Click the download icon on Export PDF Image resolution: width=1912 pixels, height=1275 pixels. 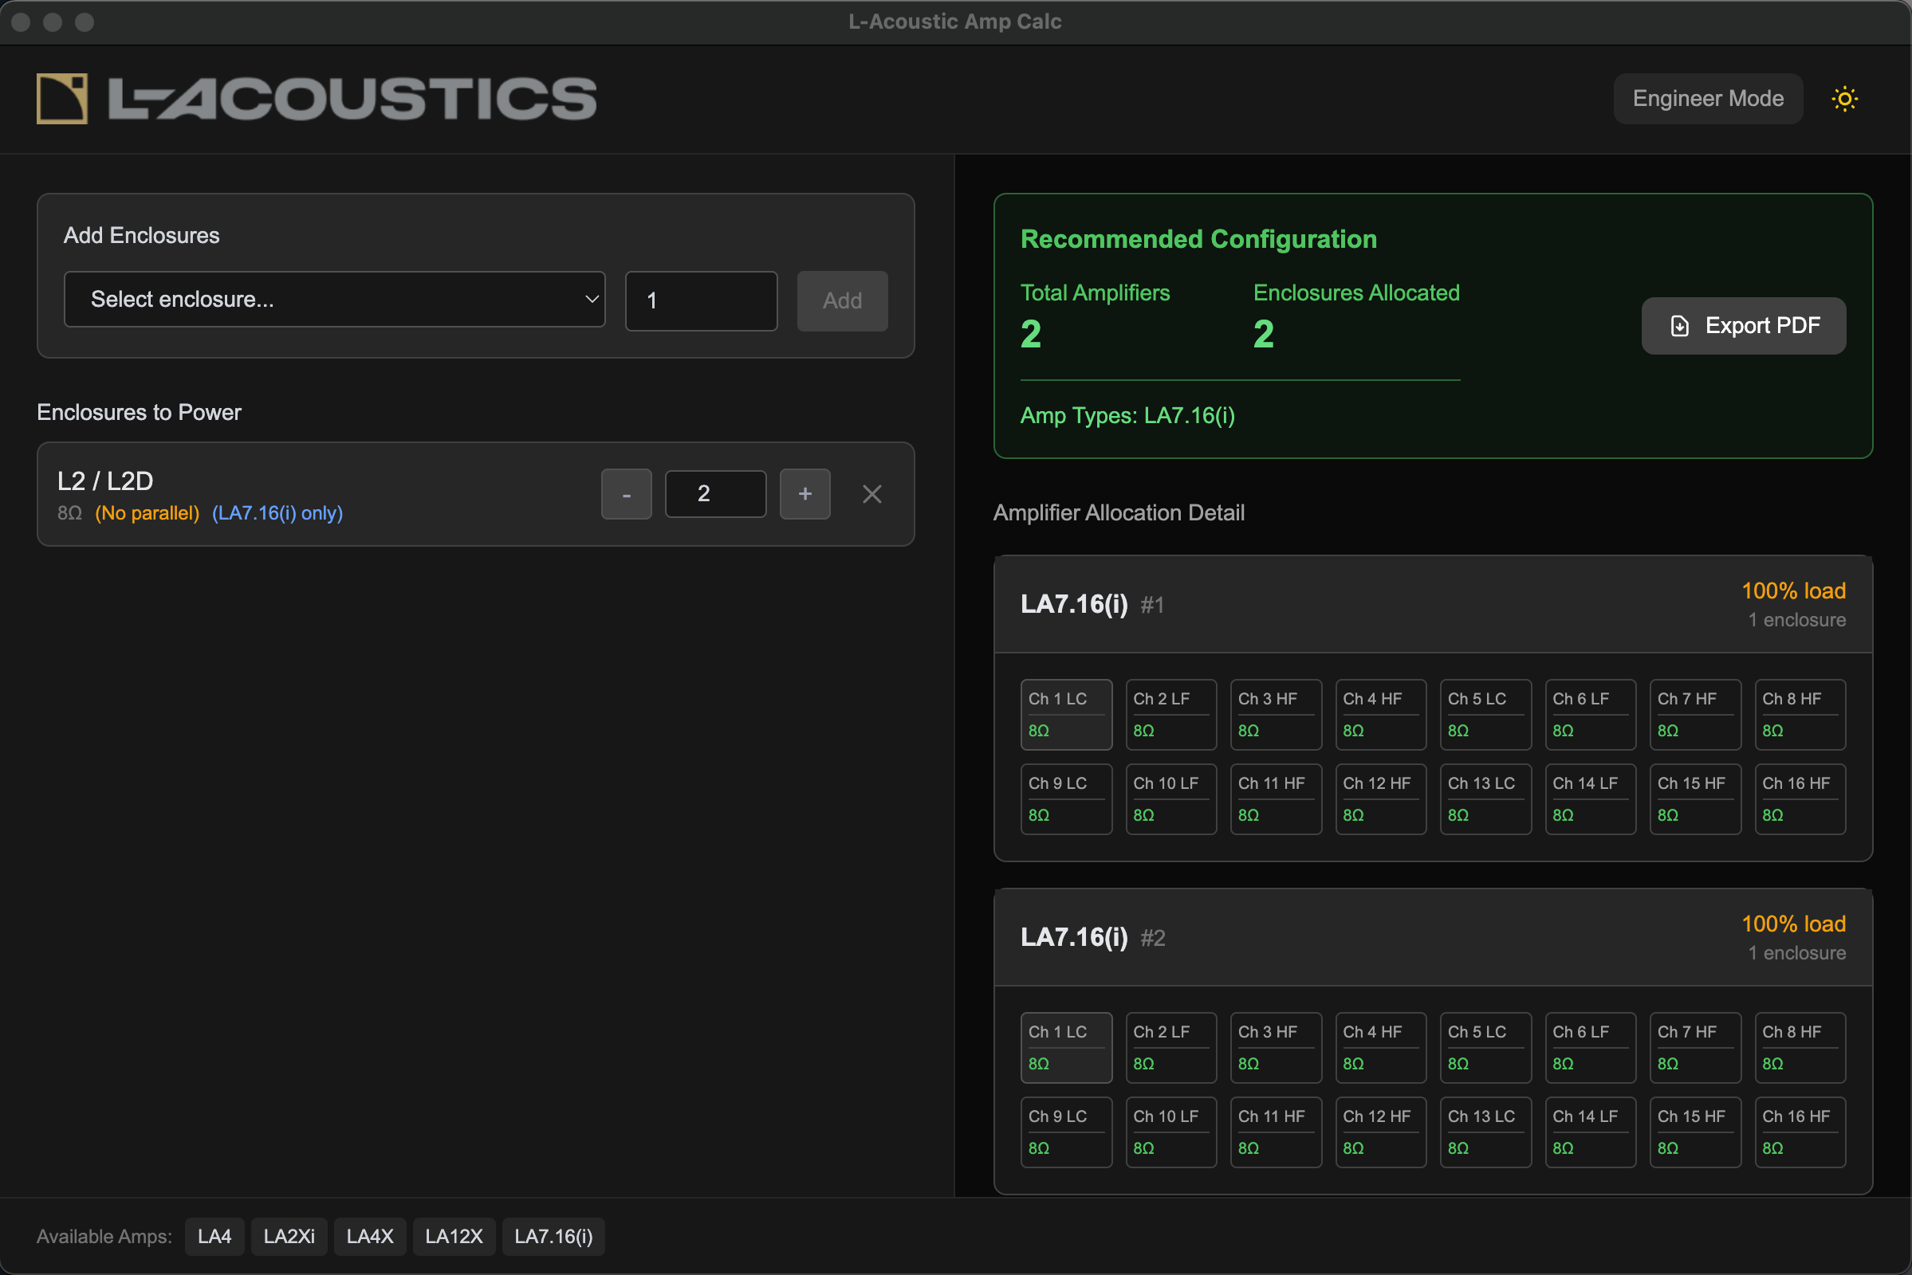pos(1681,325)
